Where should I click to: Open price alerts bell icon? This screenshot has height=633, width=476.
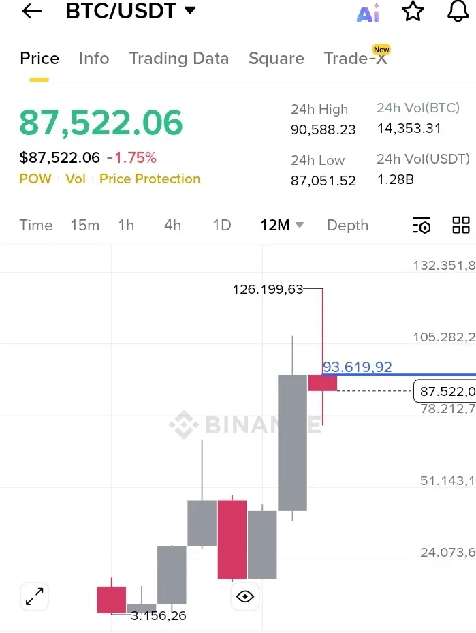point(458,11)
